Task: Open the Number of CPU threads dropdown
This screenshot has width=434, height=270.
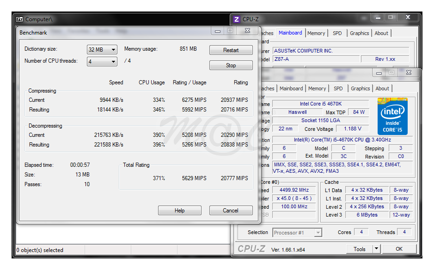Action: pyautogui.click(x=102, y=61)
